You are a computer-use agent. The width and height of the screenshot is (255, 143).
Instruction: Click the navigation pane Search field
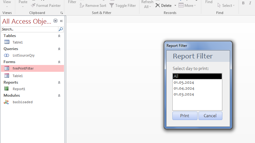pyautogui.click(x=30, y=29)
